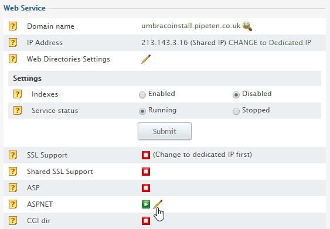This screenshot has width=330, height=229.
Task: Edit Web Directories Settings with the pencil icon
Action: [146, 59]
